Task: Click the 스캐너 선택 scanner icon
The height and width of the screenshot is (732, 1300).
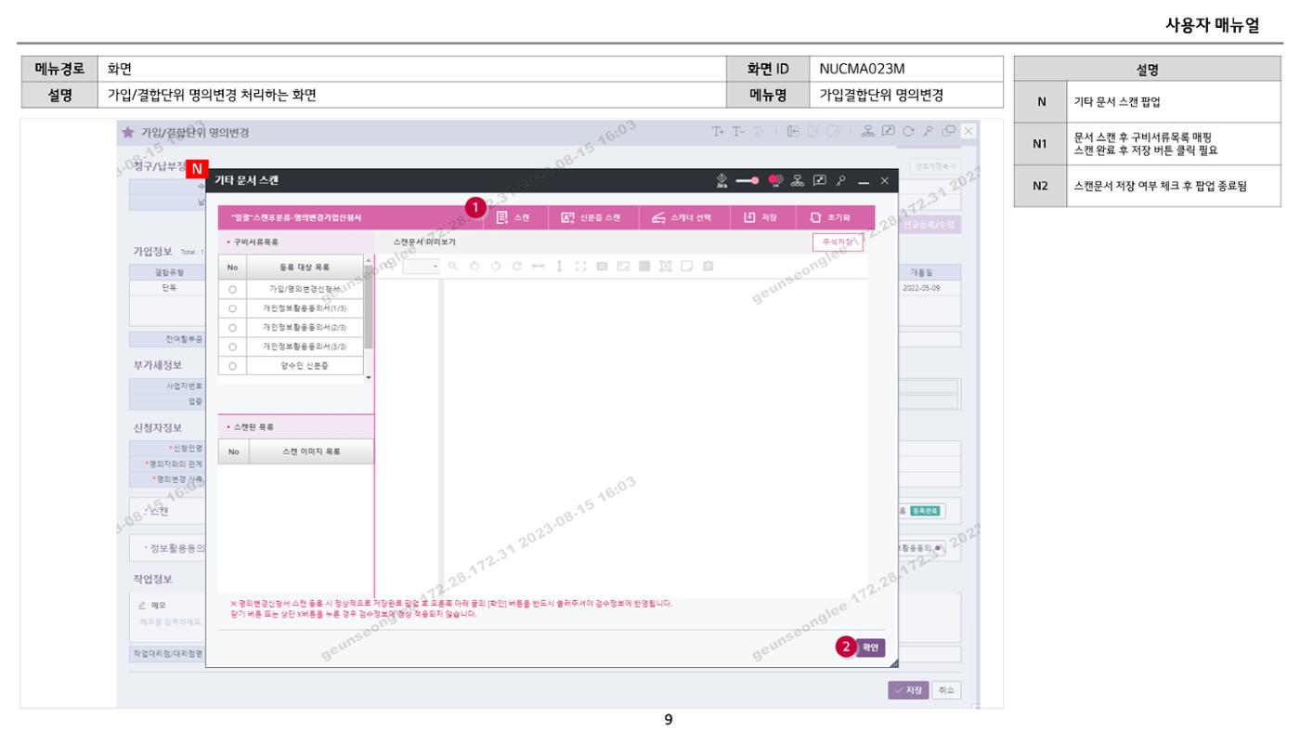Action: pyautogui.click(x=656, y=217)
